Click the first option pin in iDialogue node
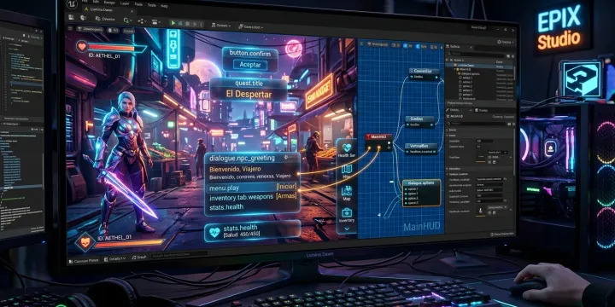Image resolution: width=615 pixels, height=307 pixels. 406,189
